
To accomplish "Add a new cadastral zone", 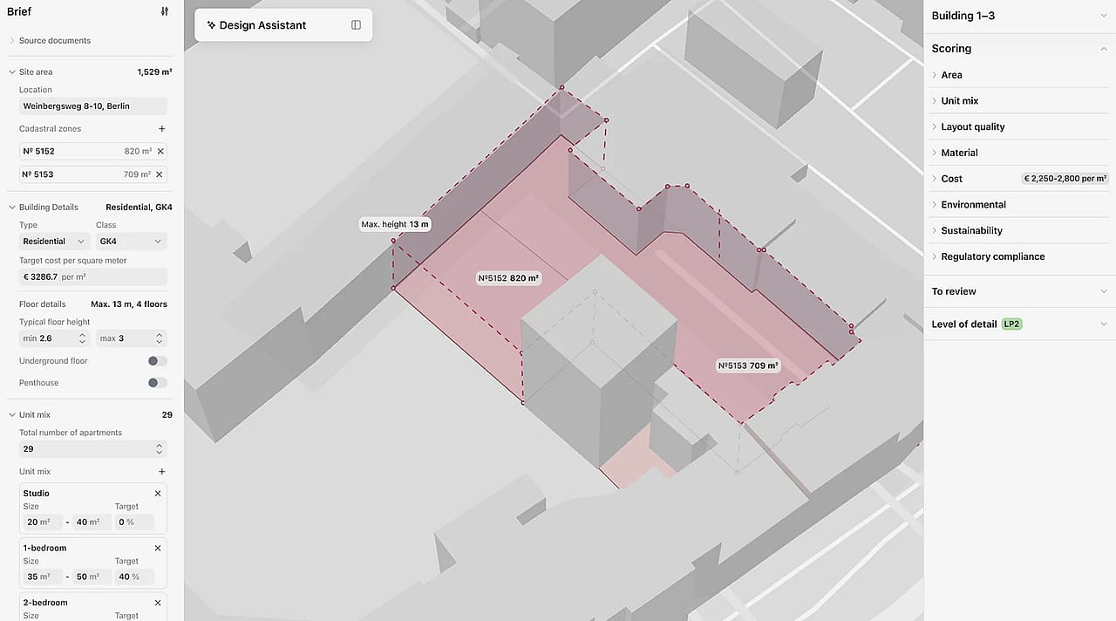I will pos(161,129).
